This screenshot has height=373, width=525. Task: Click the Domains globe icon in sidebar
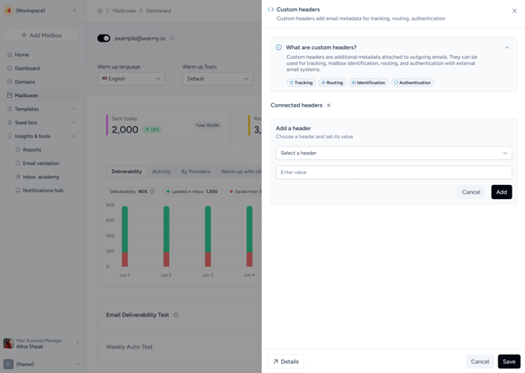[x=9, y=81]
